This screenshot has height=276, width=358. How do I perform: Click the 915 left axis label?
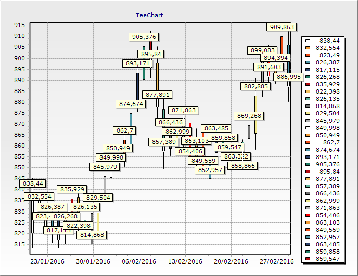[x=19, y=25]
